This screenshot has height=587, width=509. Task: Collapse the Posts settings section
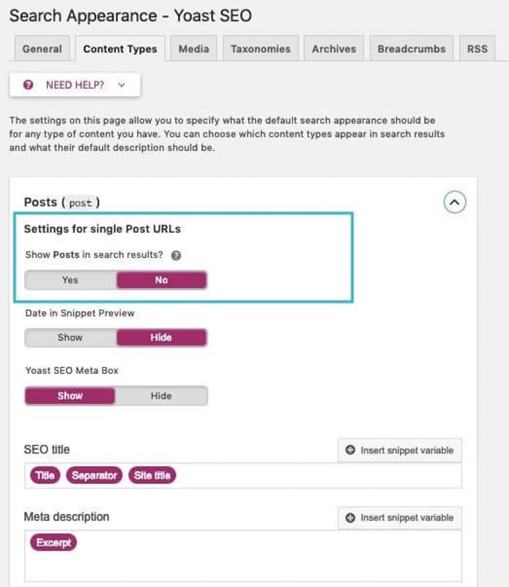pyautogui.click(x=456, y=202)
